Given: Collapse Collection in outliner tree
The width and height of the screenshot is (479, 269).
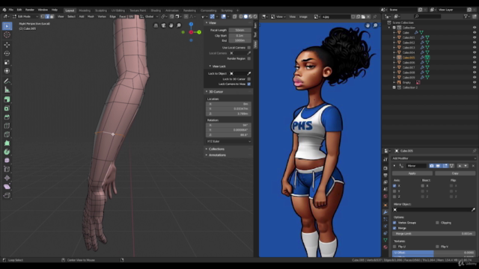Looking at the screenshot, I should (x=389, y=28).
